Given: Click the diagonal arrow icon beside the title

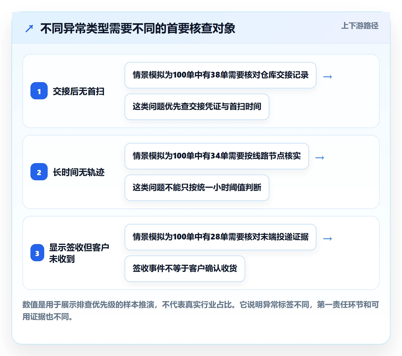Looking at the screenshot, I should 29,28.
